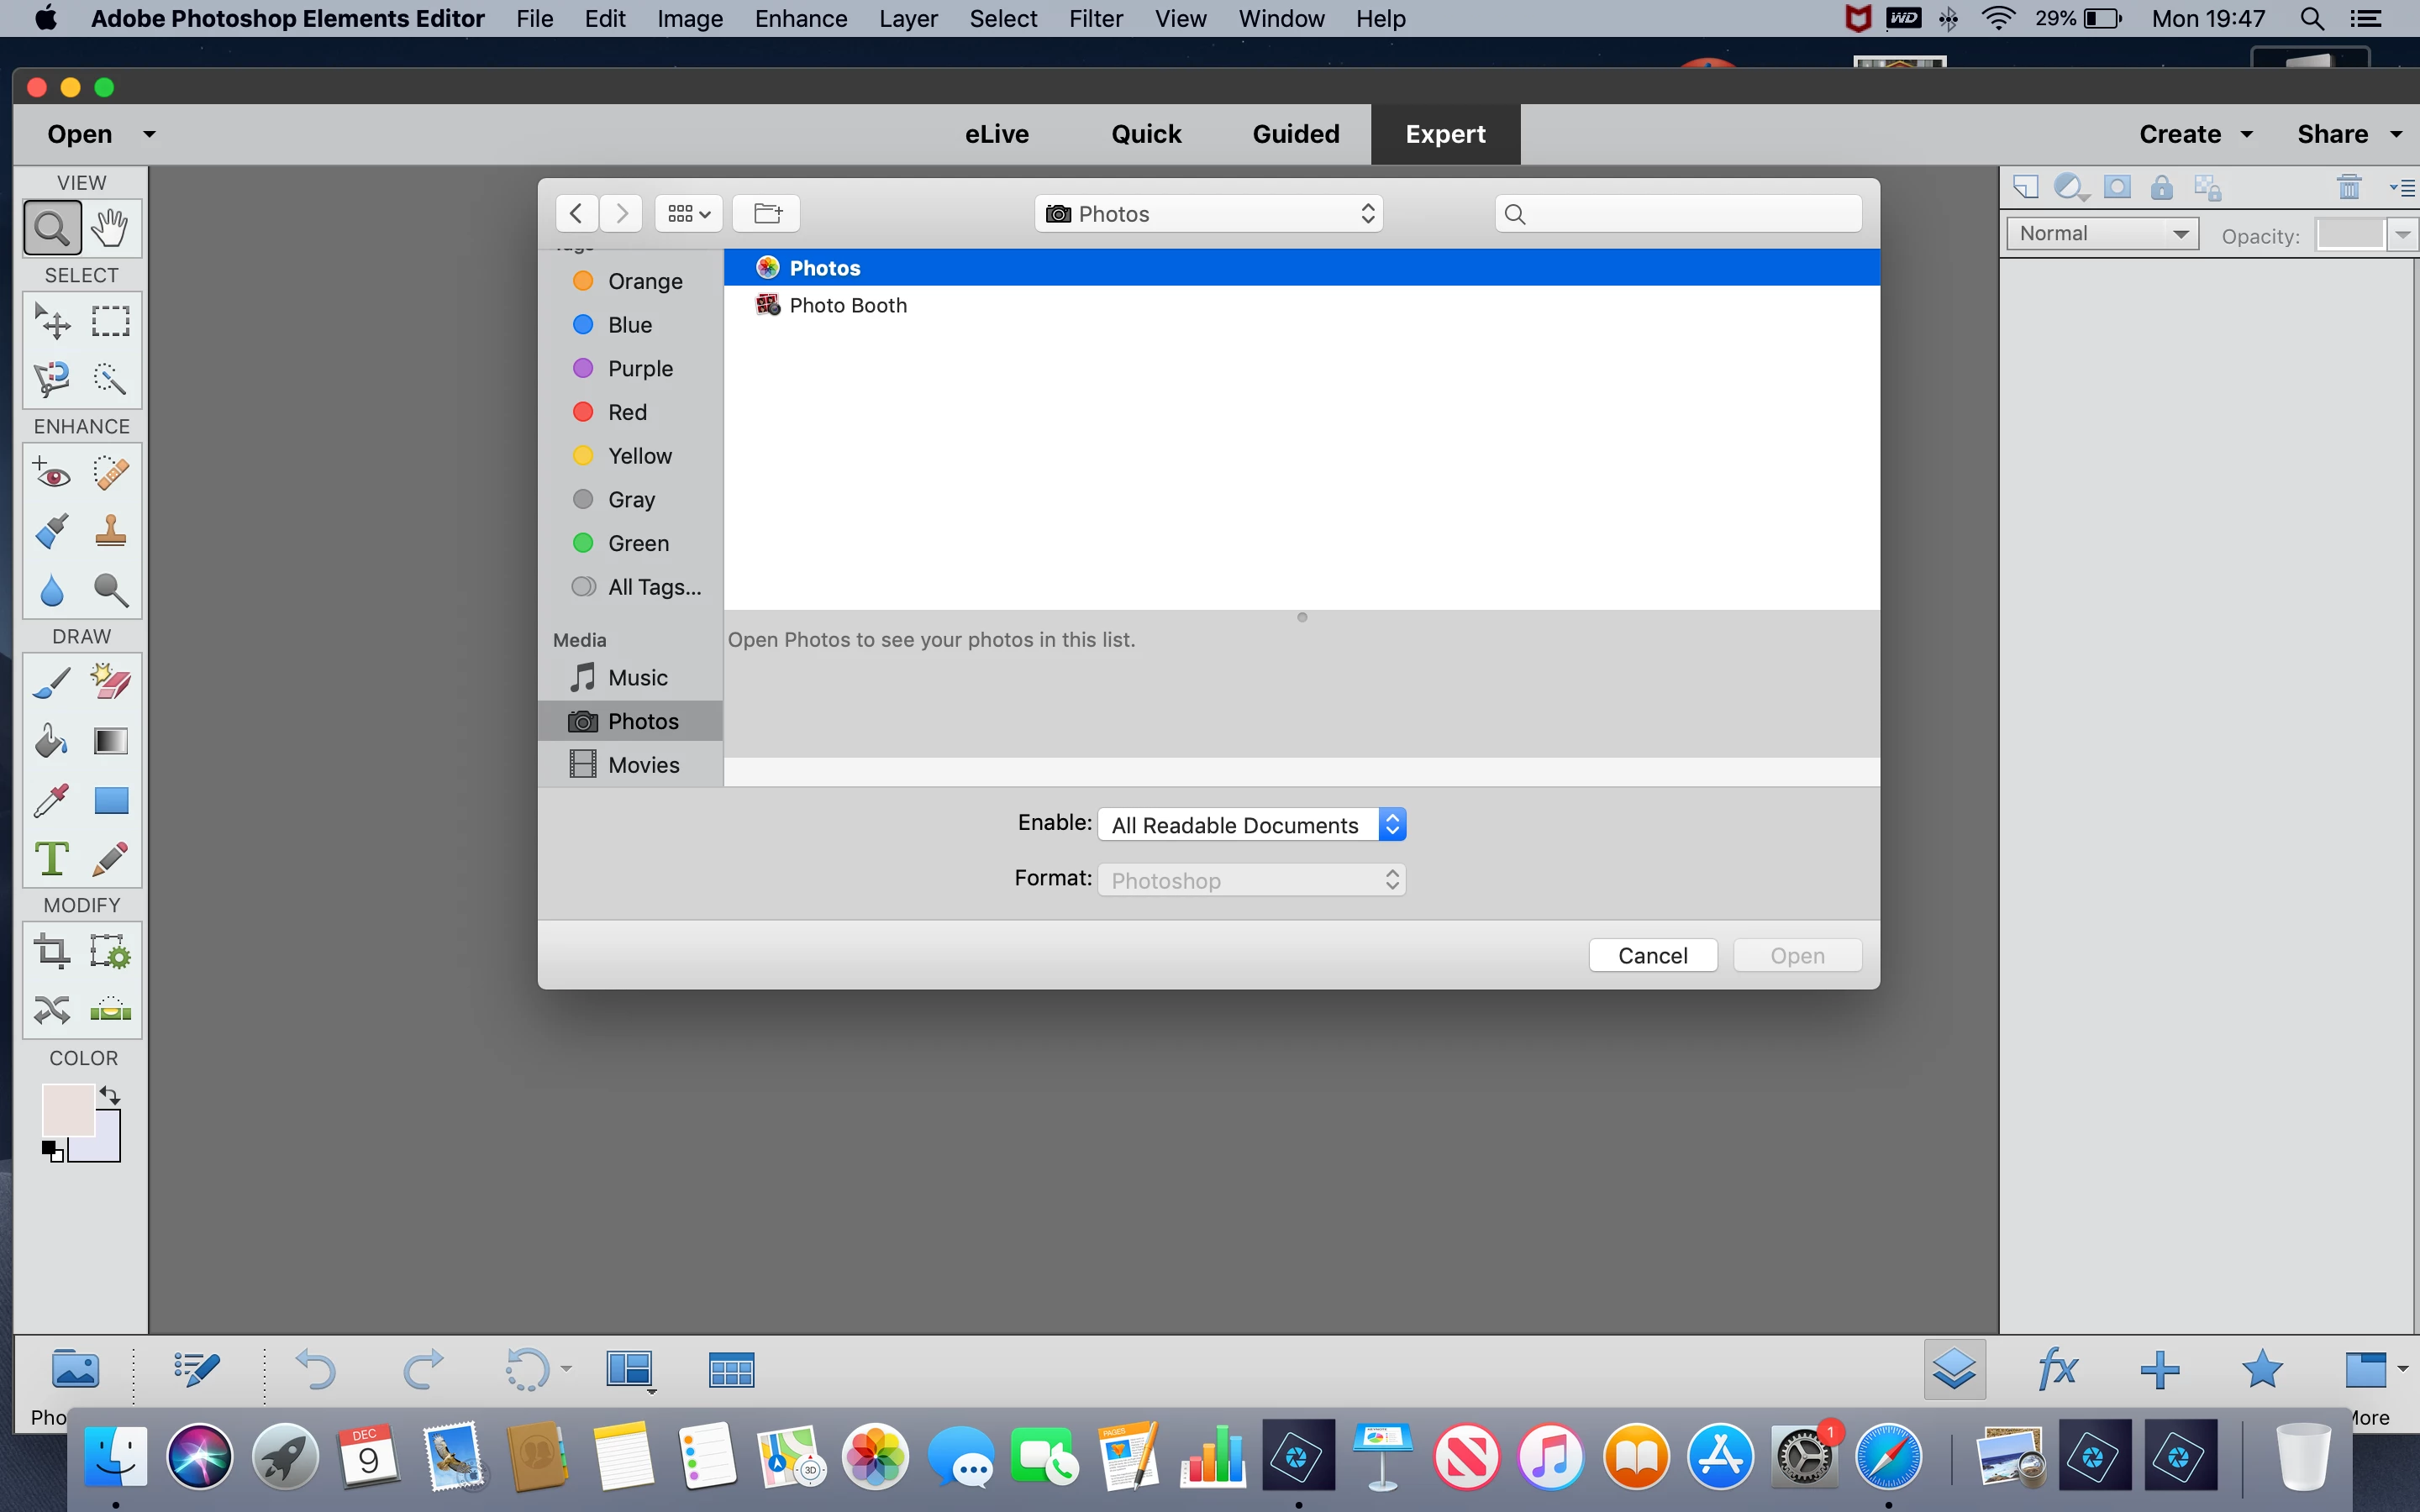Toggle the Layers panel button
Viewport: 2420px width, 1512px height.
[x=1954, y=1369]
